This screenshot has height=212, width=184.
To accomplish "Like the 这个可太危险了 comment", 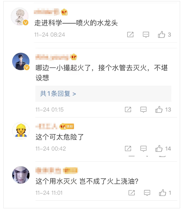I will (159, 149).
